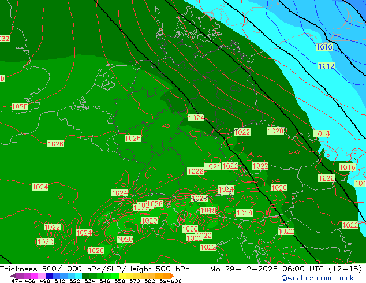Viewport: 366px width, 283px height.
Task: Click the 606 legend value
Action: [x=176, y=281]
